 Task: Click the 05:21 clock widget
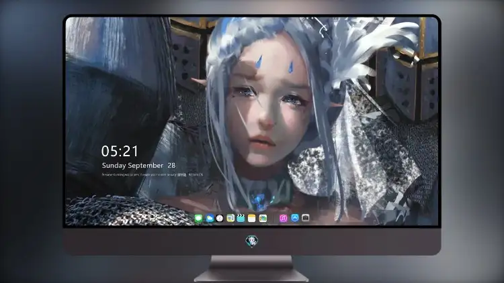(x=120, y=151)
